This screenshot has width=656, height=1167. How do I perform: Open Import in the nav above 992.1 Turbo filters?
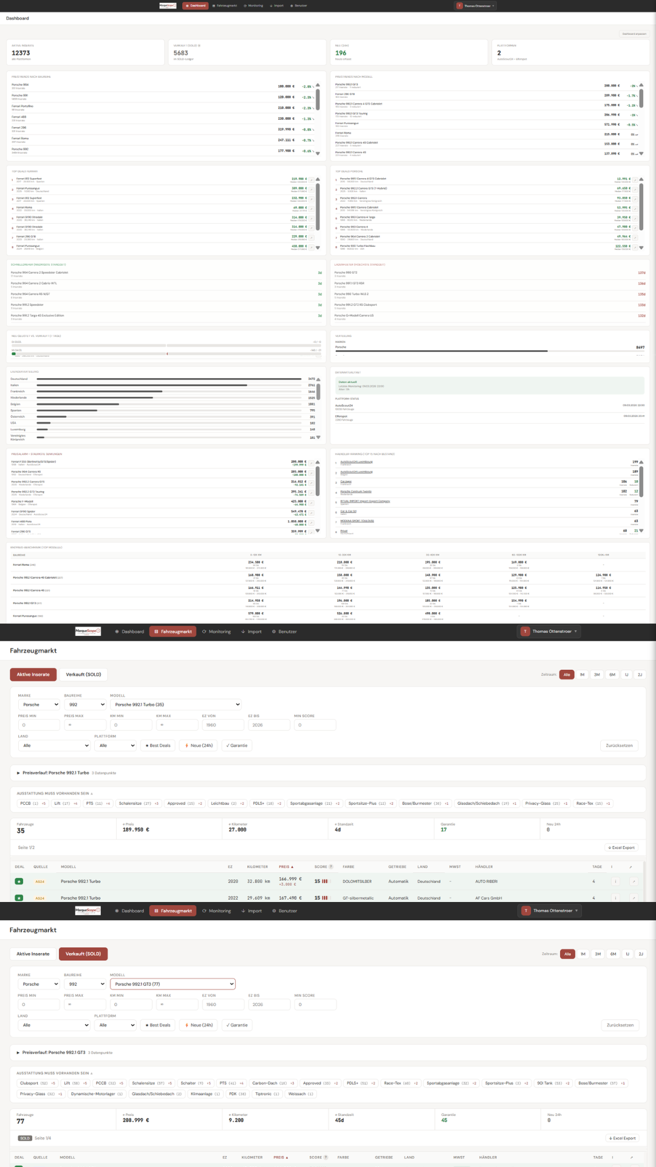251,632
